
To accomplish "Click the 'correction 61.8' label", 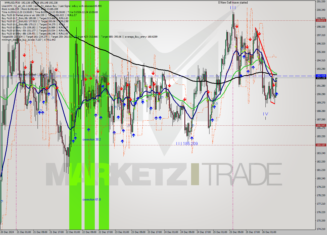I will (x=91, y=199).
